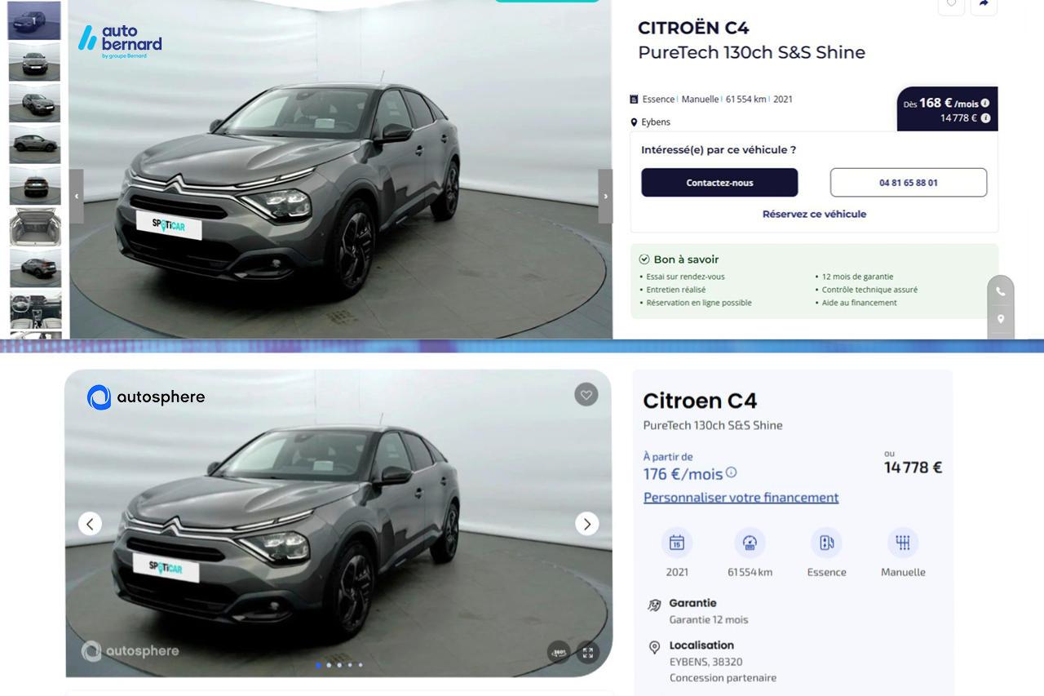This screenshot has width=1044, height=696.
Task: Click the 04 81 65 88 01 phone button
Action: [909, 183]
